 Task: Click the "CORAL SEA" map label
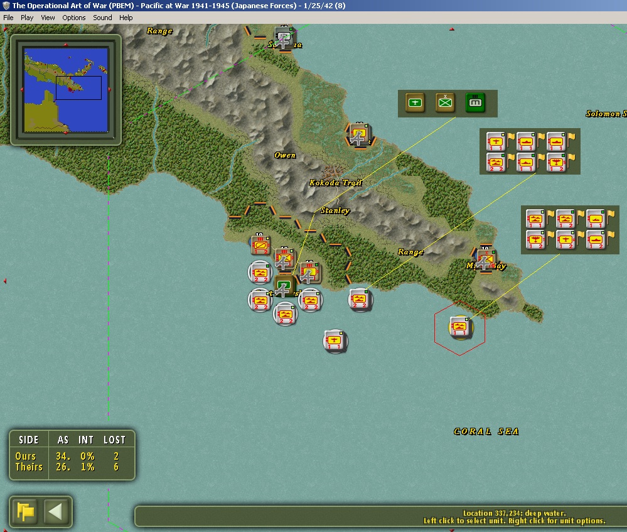(486, 432)
